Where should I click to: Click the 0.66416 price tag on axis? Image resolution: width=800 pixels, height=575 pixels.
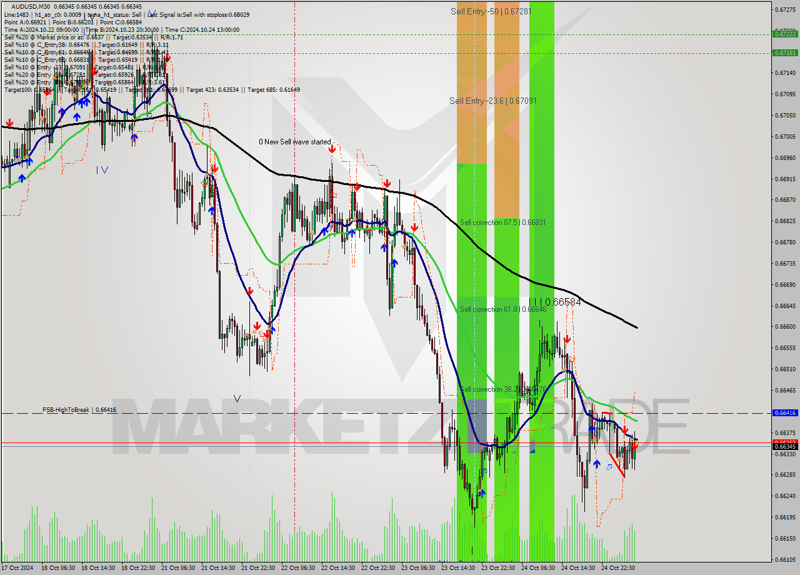coord(785,413)
